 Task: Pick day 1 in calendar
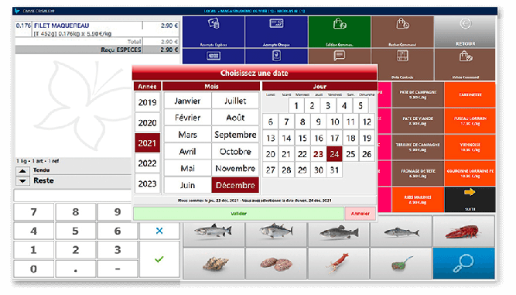tap(296, 105)
